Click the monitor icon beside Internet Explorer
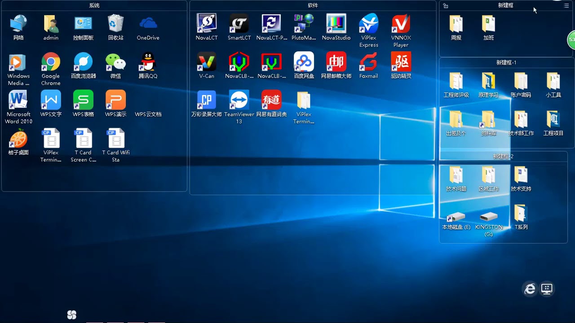This screenshot has width=575, height=323. point(547,289)
